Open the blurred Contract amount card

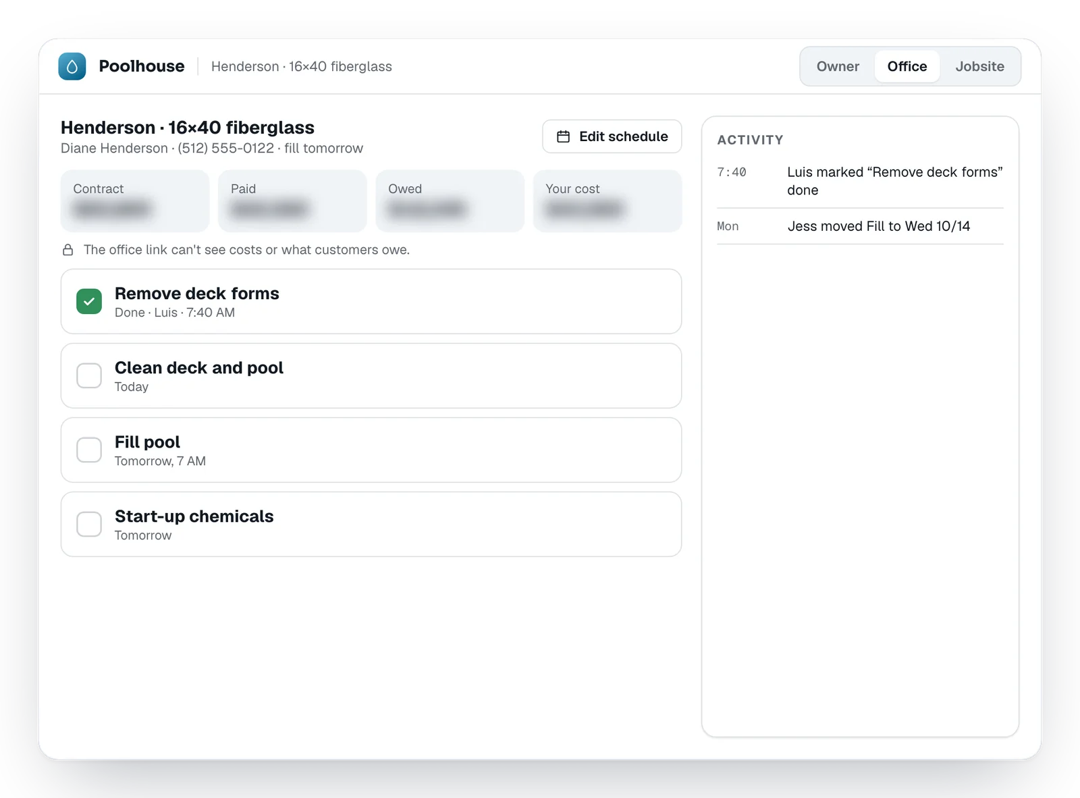point(135,201)
